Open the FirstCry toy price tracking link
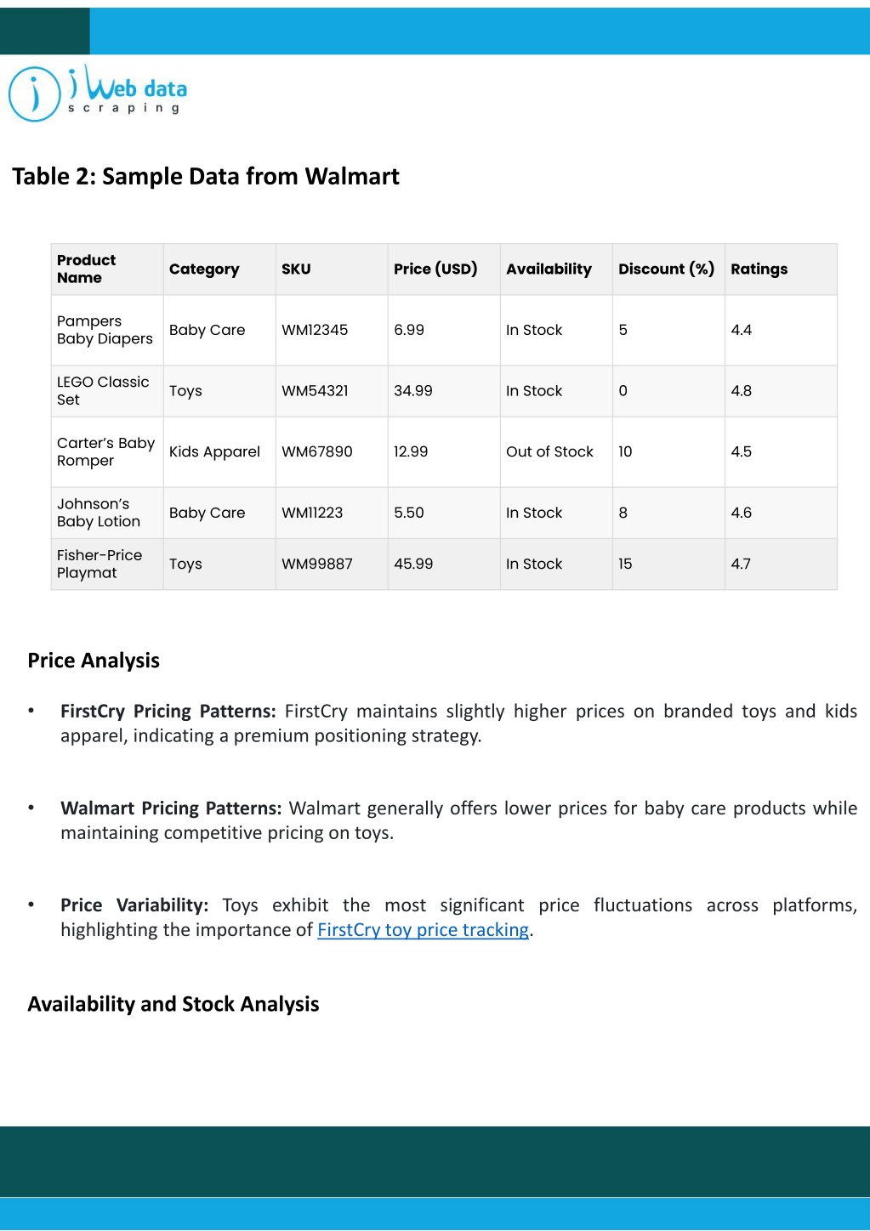The height and width of the screenshot is (1231, 870). click(x=423, y=930)
